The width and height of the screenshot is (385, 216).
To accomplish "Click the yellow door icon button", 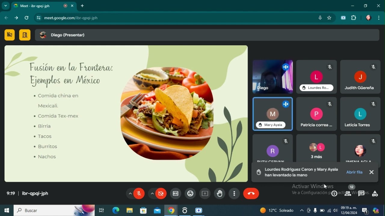I will coord(25,35).
